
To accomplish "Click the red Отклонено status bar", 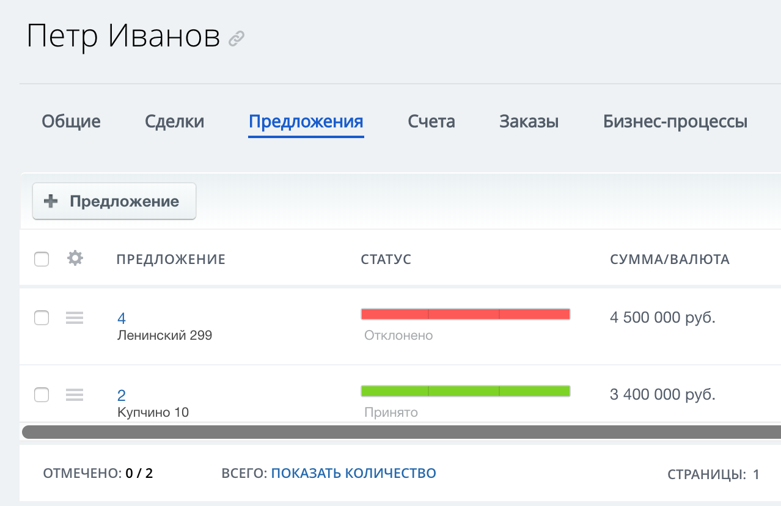I will point(465,314).
